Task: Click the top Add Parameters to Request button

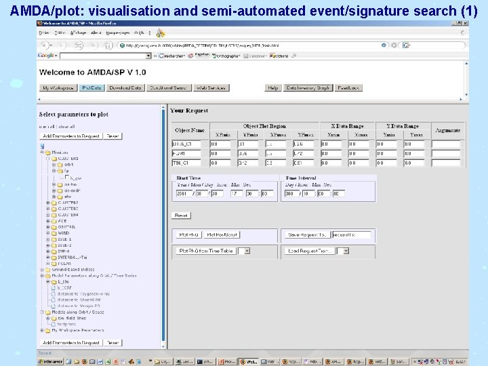Action: 70,136
